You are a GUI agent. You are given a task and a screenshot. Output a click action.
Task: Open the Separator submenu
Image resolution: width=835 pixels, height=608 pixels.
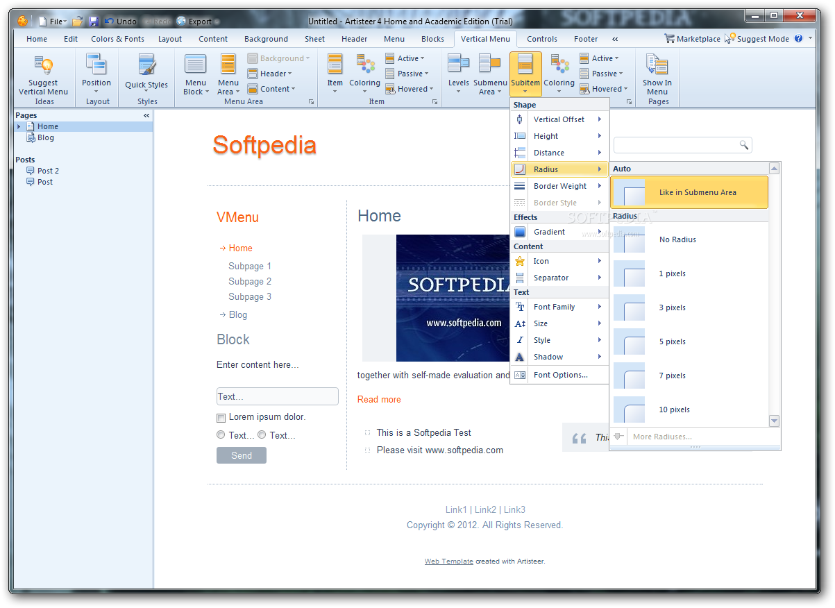click(x=559, y=278)
